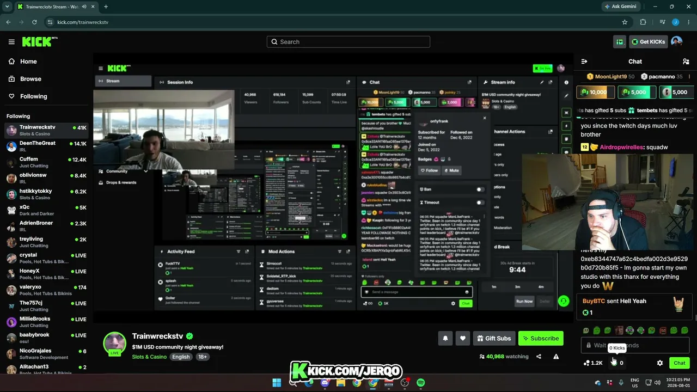Click the Kick logo in the header
The width and height of the screenshot is (697, 392).
tap(39, 41)
